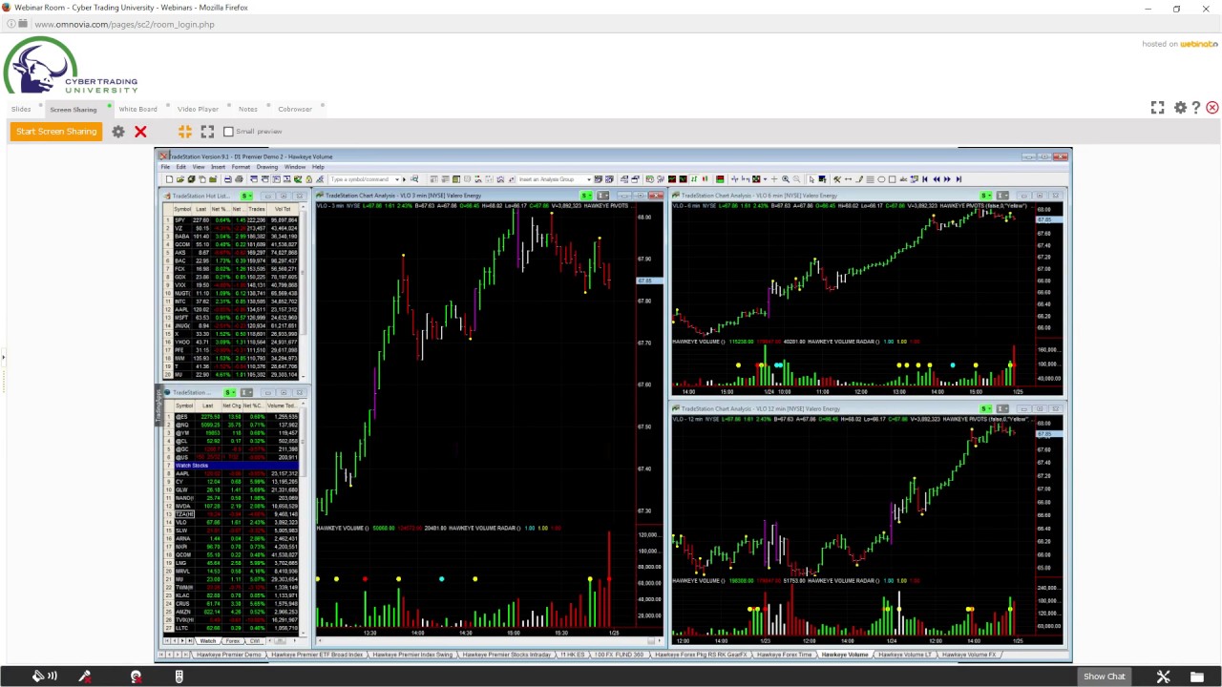
Task: Click the zoom in magnifier in TradeStation toolbar
Action: [786, 179]
